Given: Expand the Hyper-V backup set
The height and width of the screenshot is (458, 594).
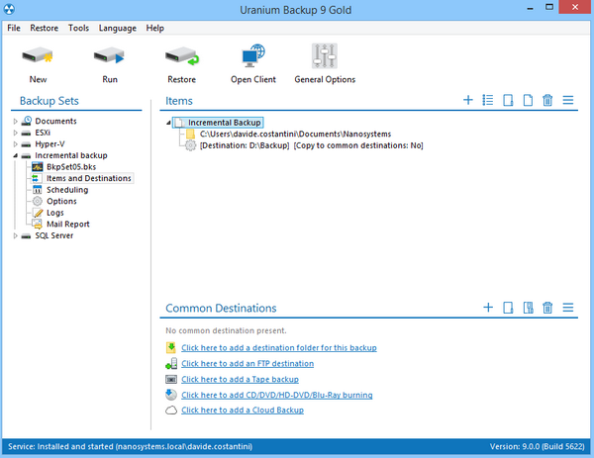Looking at the screenshot, I should pos(16,144).
